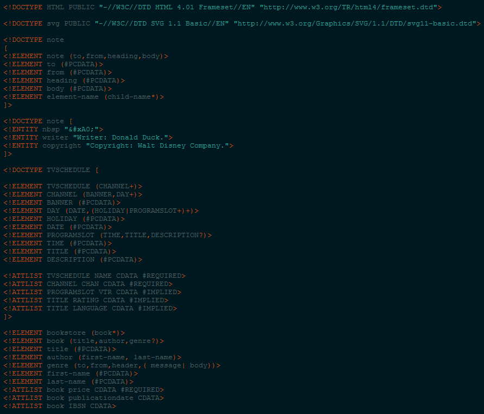Click the book (title,author,genre?) line
The image size is (484, 414).
click(84, 341)
